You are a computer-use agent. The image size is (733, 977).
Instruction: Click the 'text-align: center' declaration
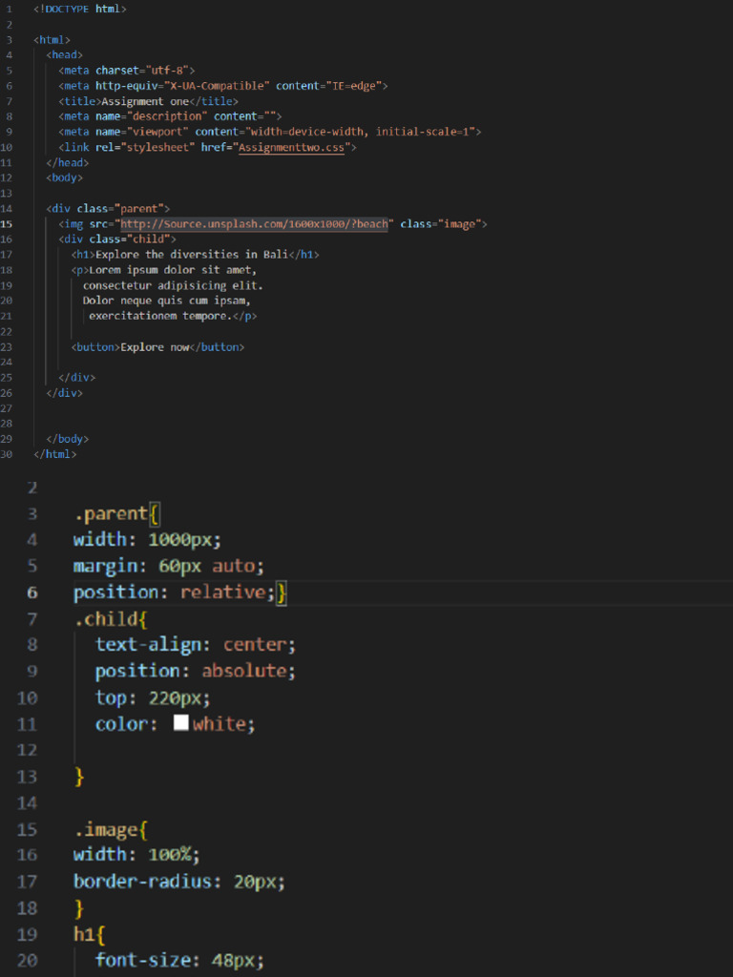pos(195,644)
